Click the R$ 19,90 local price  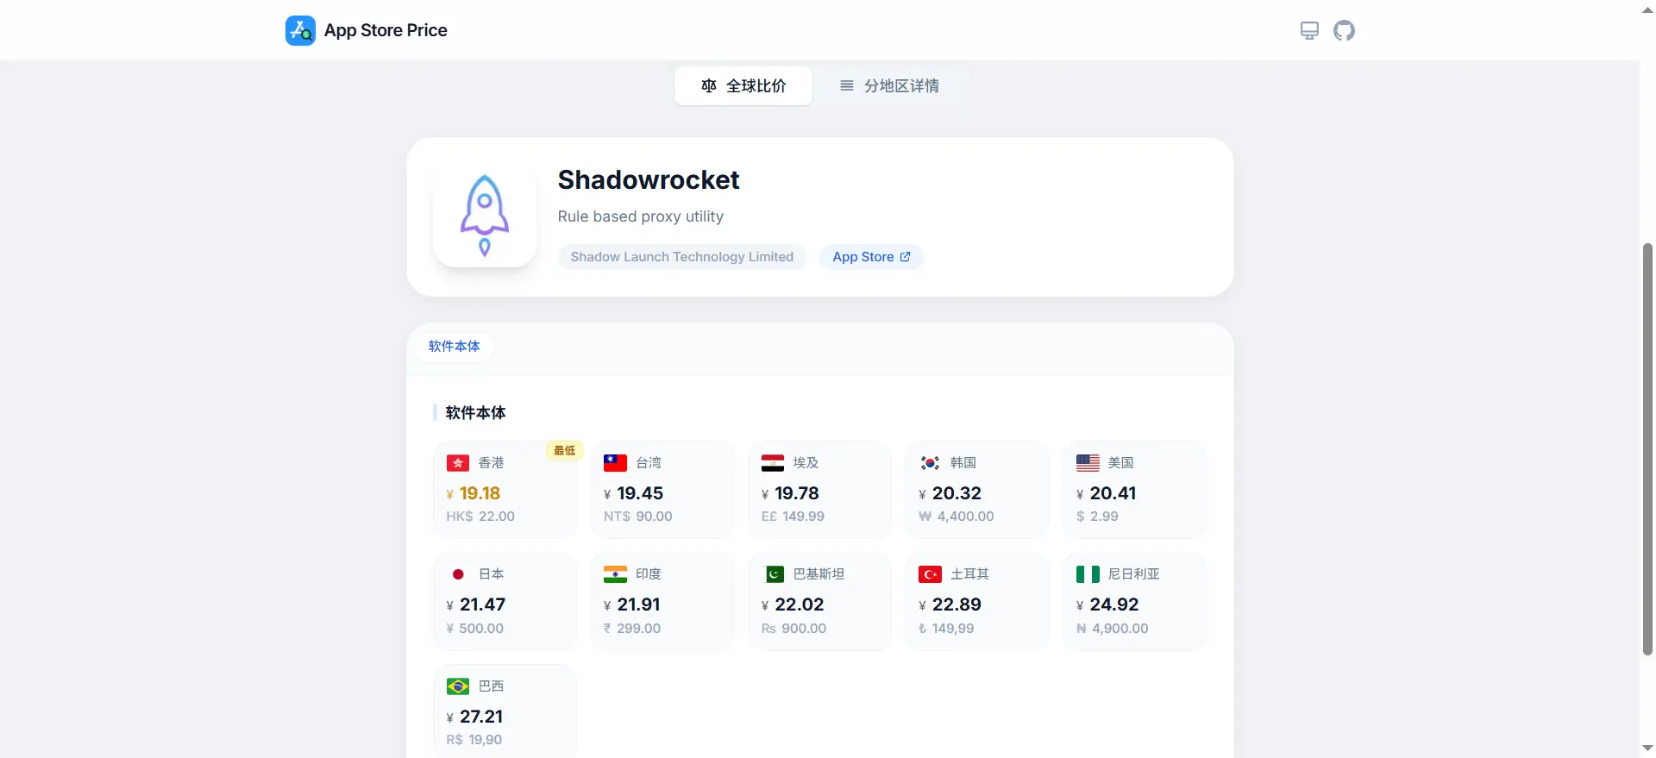click(474, 740)
